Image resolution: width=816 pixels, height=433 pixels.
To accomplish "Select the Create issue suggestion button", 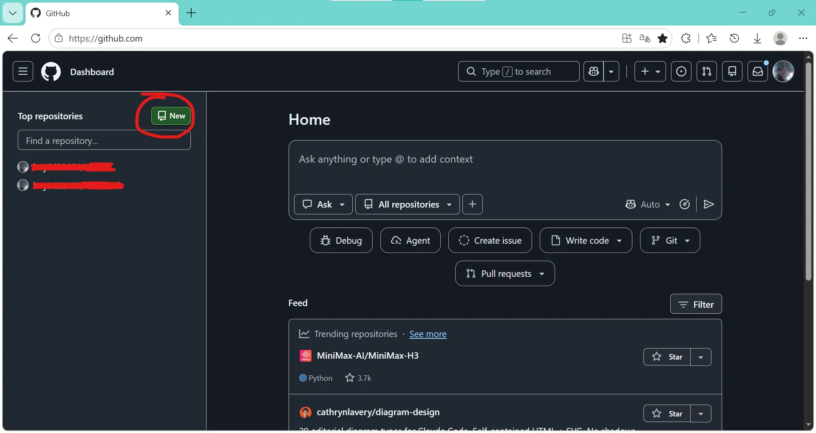I will [x=490, y=240].
